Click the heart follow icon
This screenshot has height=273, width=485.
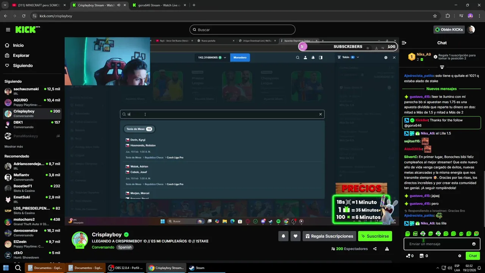tap(296, 236)
